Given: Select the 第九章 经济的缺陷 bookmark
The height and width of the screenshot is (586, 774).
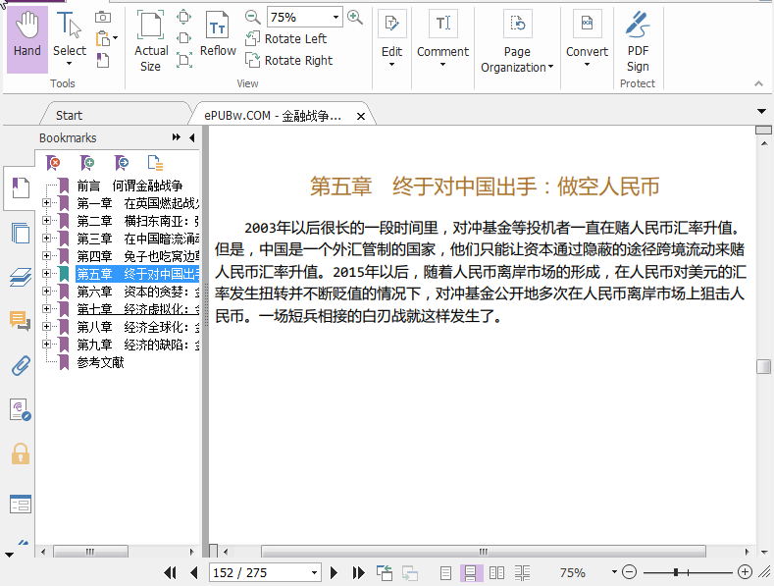Looking at the screenshot, I should (x=137, y=345).
